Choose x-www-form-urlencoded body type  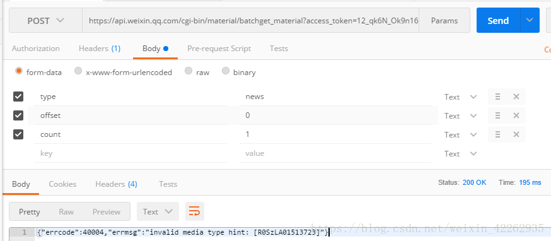pyautogui.click(x=124, y=72)
